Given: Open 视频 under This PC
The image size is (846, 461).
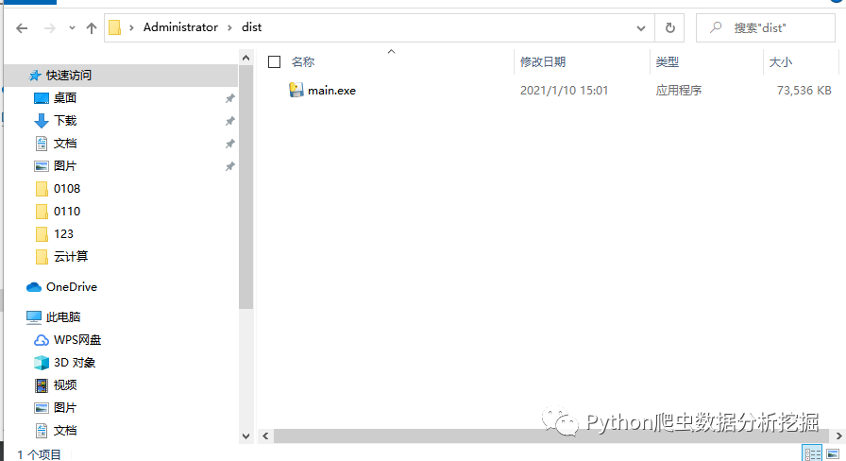Looking at the screenshot, I should point(65,384).
